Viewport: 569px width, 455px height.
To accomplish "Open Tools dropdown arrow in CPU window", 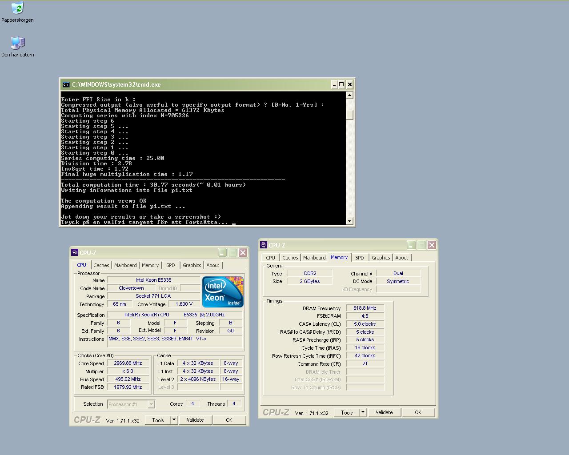I will [174, 420].
